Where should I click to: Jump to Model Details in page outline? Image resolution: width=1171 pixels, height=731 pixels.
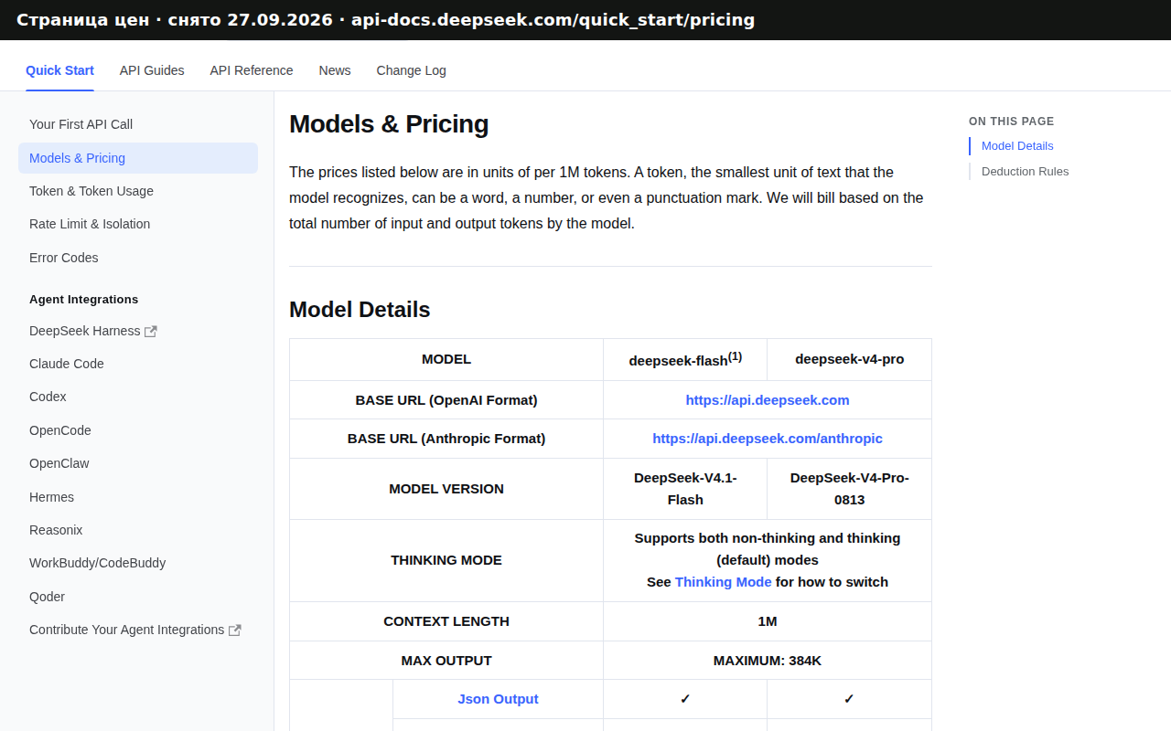pos(1017,146)
